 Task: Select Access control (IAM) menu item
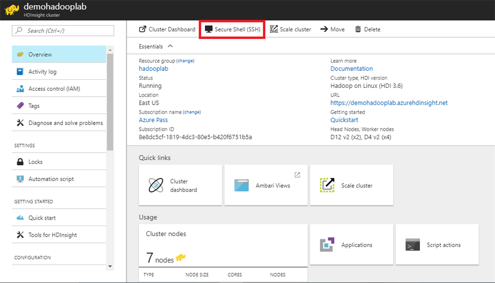tap(54, 89)
